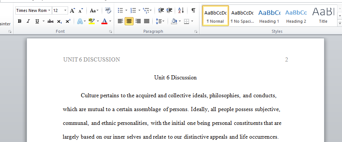Click the Sort A-Z icon

(181, 10)
